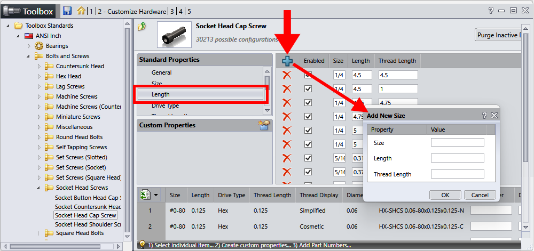Toggle Enabled checkbox in second 5/16 row

point(308,172)
